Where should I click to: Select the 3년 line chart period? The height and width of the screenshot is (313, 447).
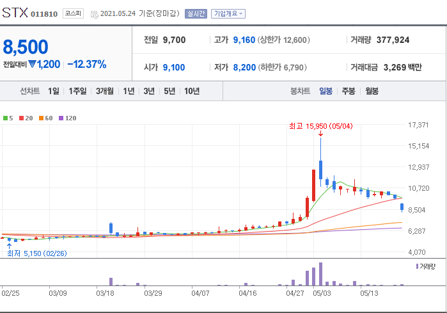149,91
